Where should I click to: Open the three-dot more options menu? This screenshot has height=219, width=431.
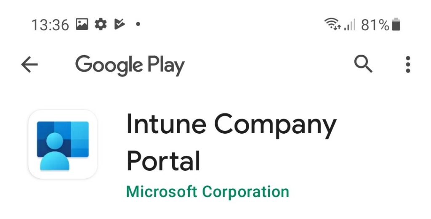pyautogui.click(x=408, y=64)
